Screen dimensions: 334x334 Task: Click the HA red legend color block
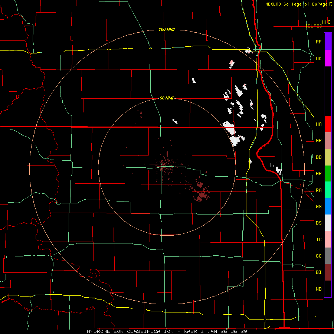point(328,124)
